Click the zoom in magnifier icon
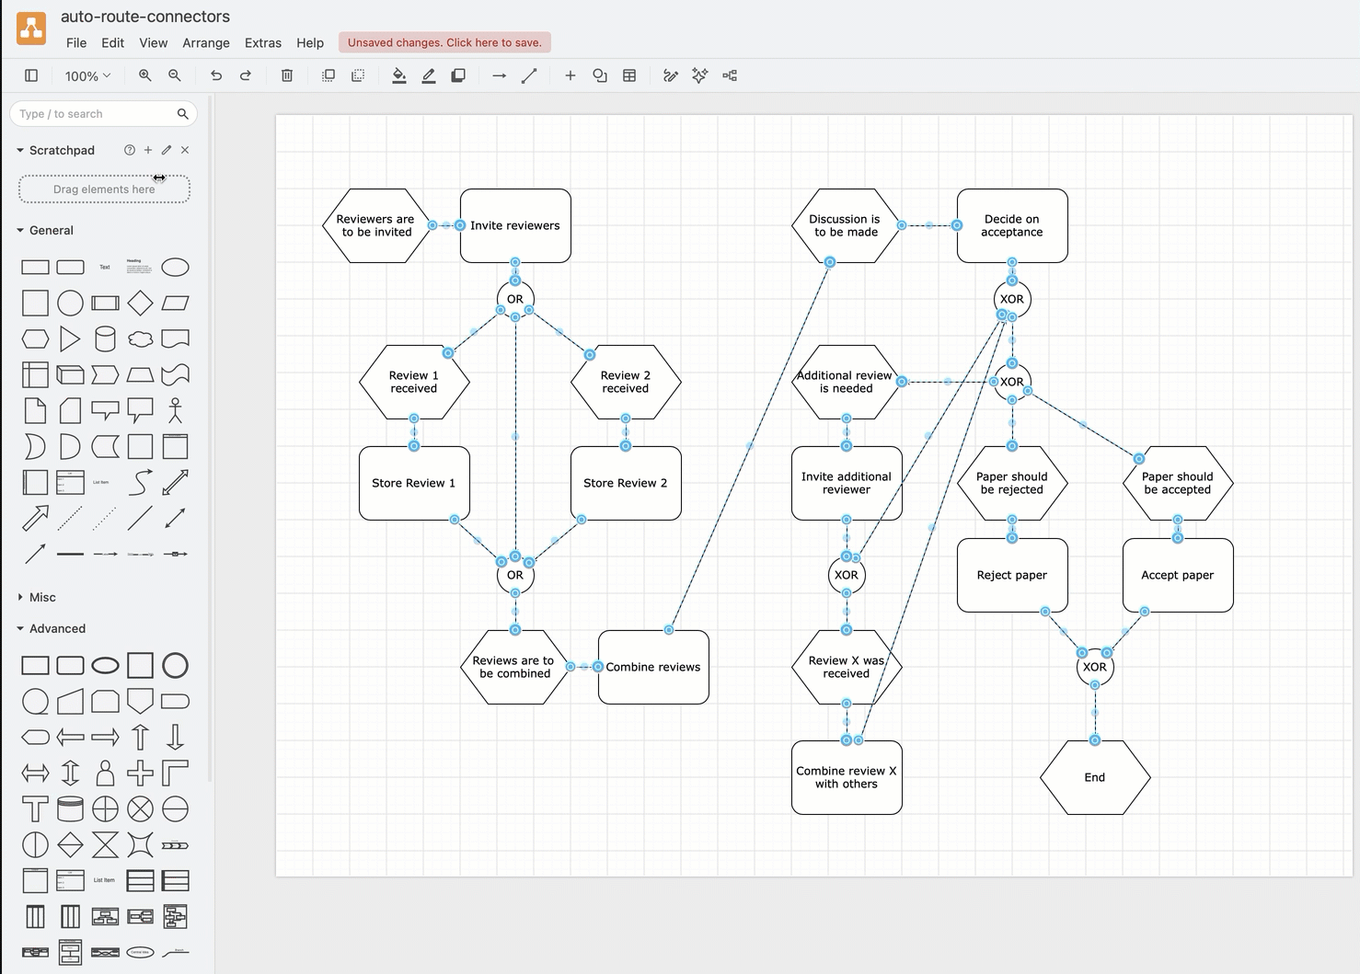Screen dimensions: 1360x974 tap(144, 75)
